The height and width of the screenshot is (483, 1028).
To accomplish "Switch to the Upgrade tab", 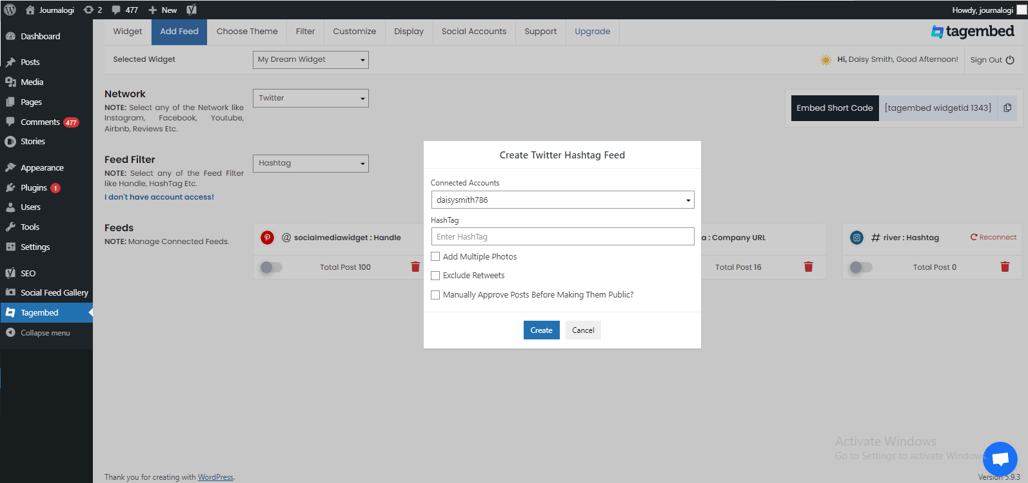I will pos(593,32).
